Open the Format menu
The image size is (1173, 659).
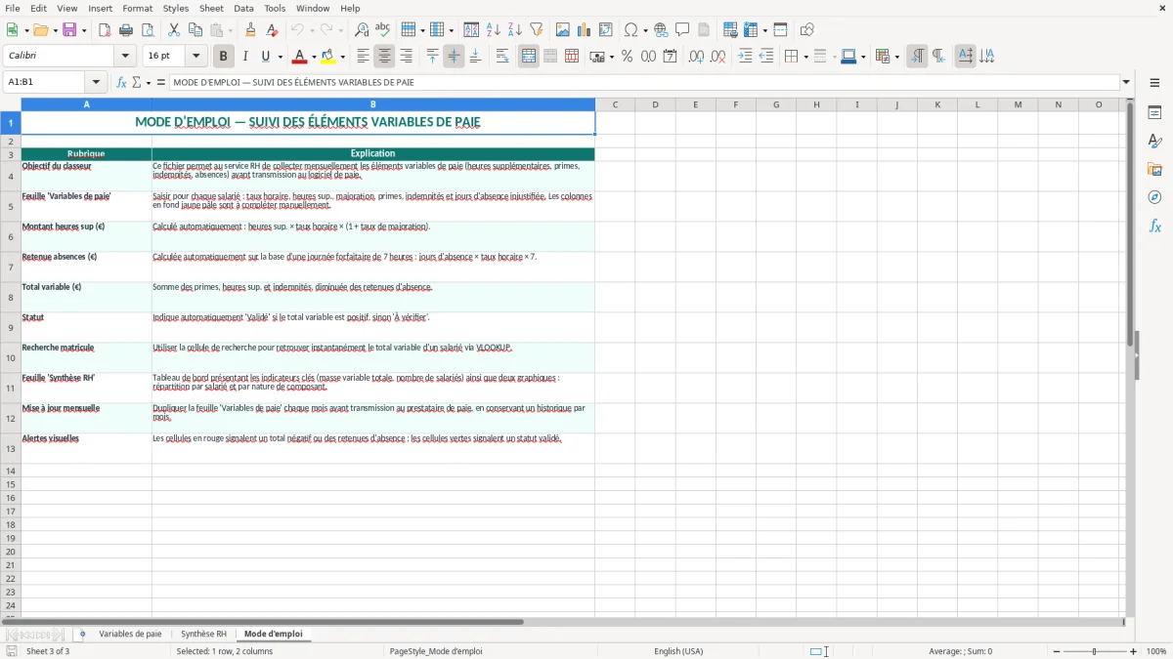[137, 8]
